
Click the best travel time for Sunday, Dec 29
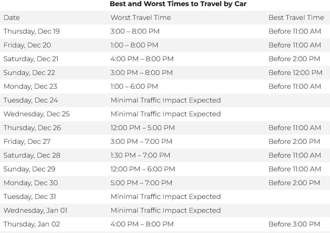(x=294, y=169)
